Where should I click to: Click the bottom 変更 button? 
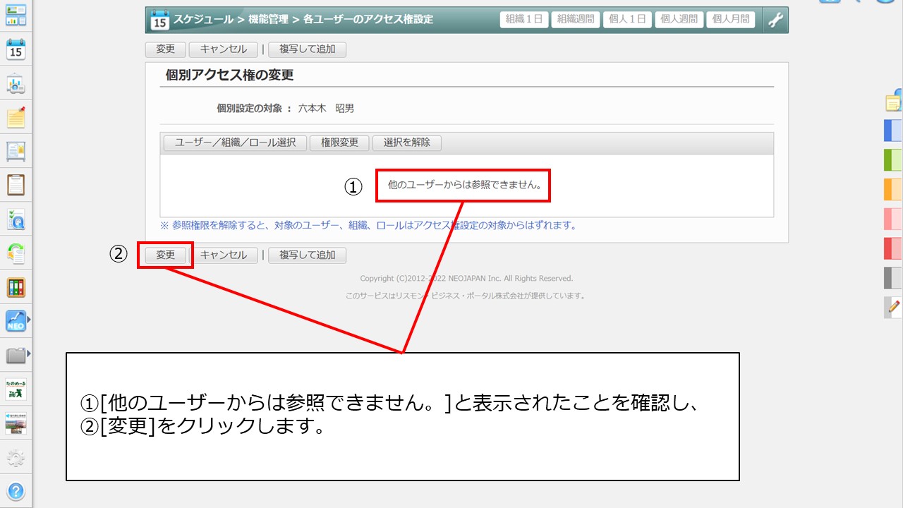(165, 255)
